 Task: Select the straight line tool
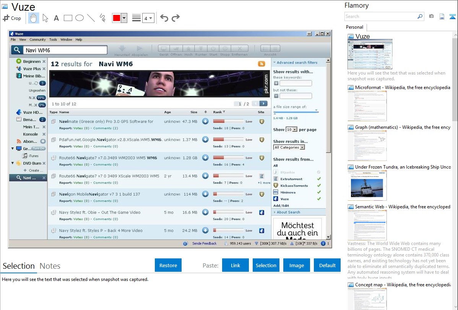pos(91,18)
